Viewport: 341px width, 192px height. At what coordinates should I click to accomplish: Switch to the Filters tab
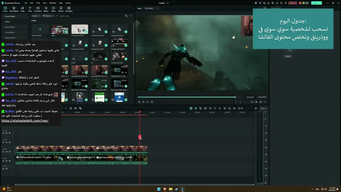click(54, 9)
